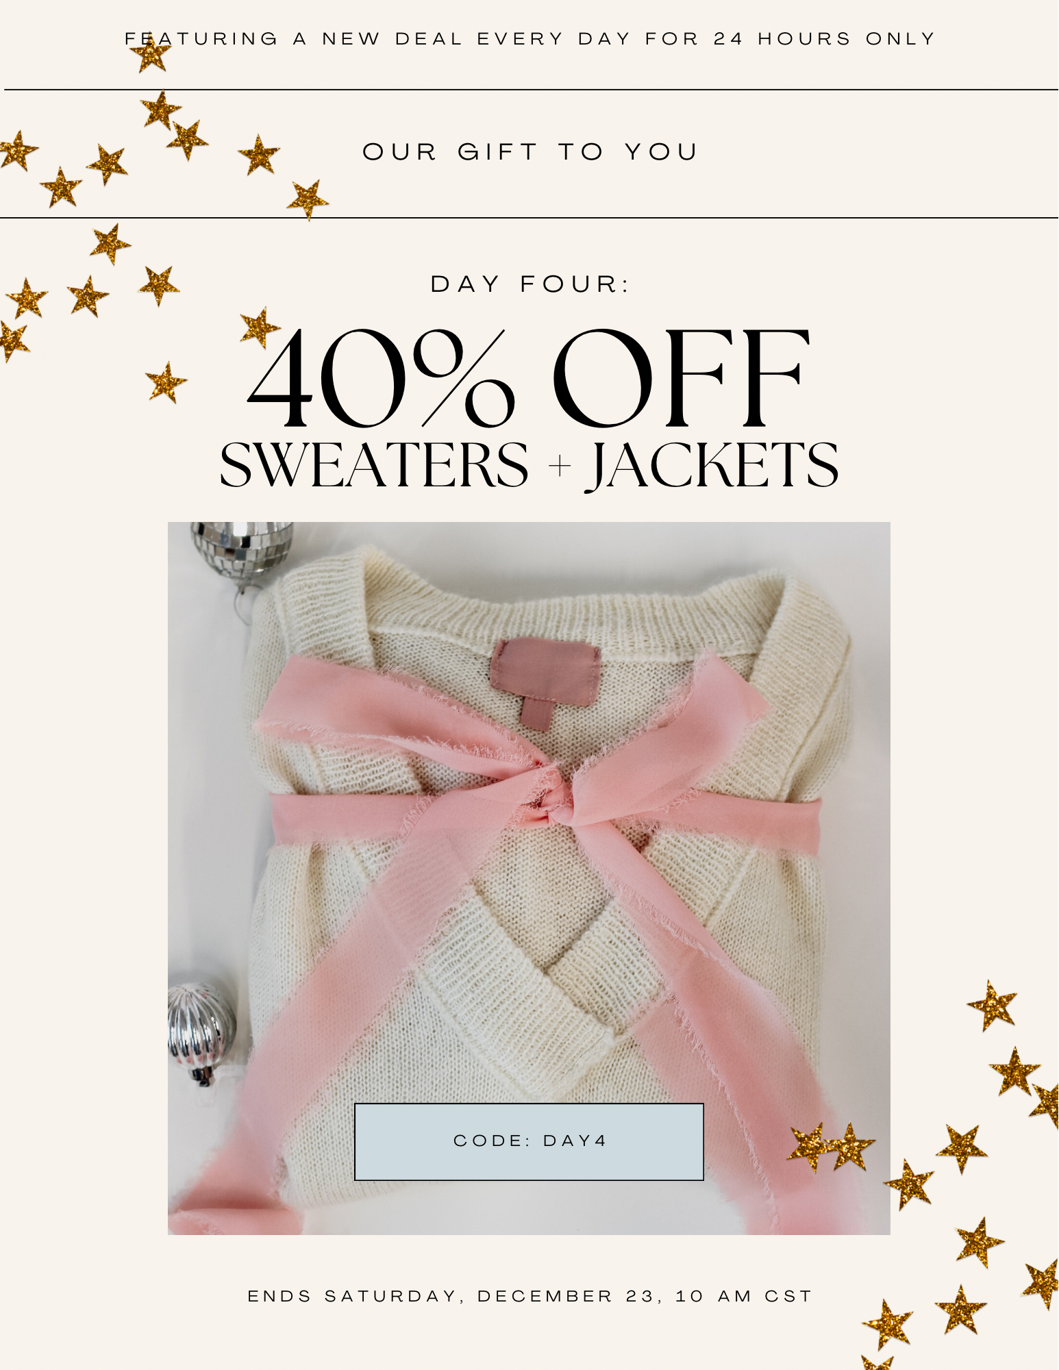Click the plus sign between SWEATERS and JACKETS
This screenshot has width=1059, height=1370.
[560, 466]
